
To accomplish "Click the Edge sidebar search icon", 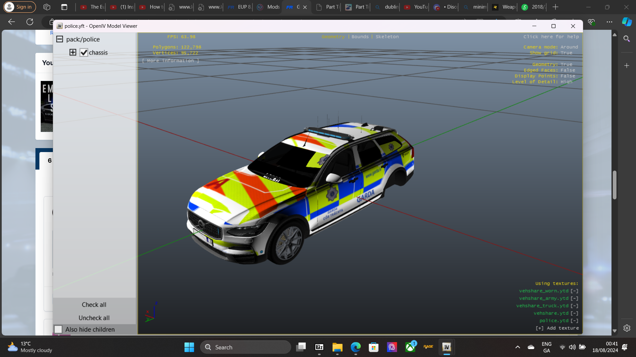I will 626,39.
